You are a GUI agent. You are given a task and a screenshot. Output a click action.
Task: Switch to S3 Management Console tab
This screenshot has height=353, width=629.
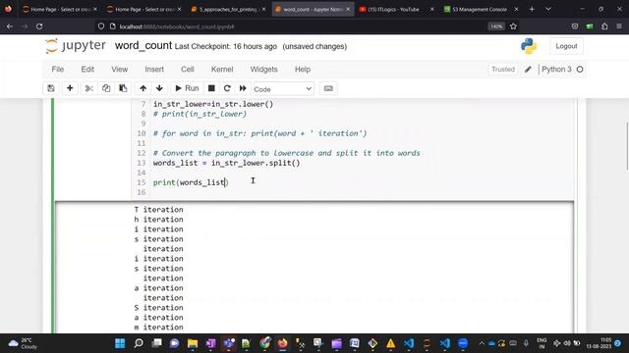[480, 9]
